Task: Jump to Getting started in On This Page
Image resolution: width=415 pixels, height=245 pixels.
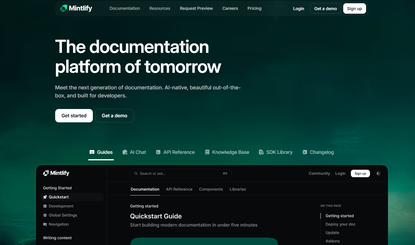Action: point(340,216)
